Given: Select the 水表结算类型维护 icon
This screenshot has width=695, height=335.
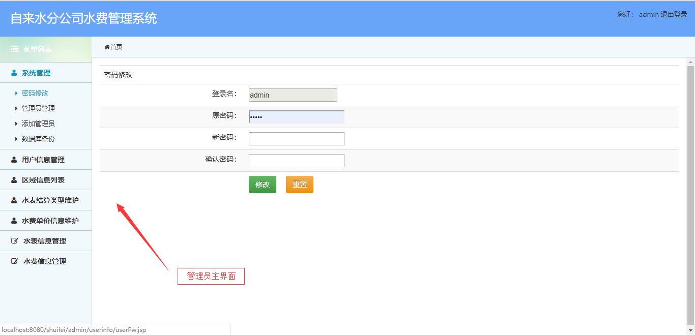Looking at the screenshot, I should point(13,200).
